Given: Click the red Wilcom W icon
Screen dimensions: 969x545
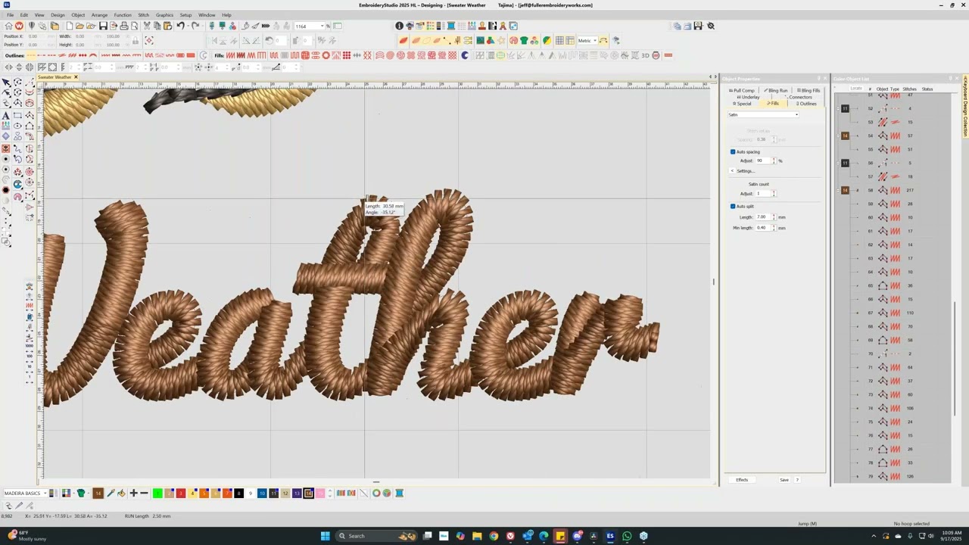Looking at the screenshot, I should coord(19,26).
